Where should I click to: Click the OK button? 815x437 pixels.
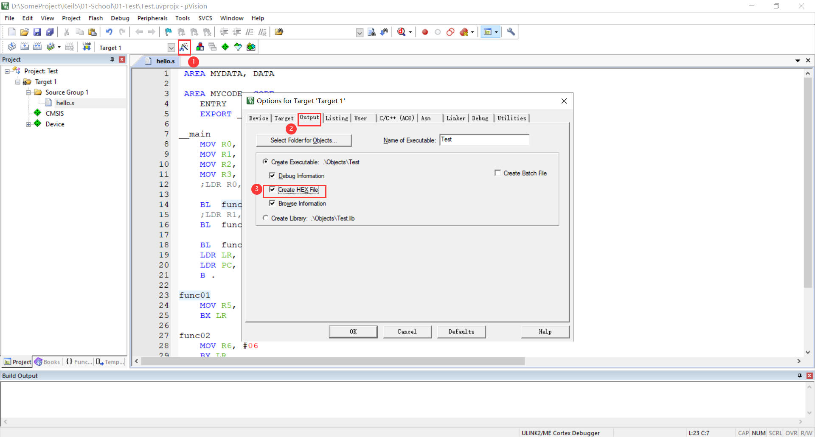353,332
